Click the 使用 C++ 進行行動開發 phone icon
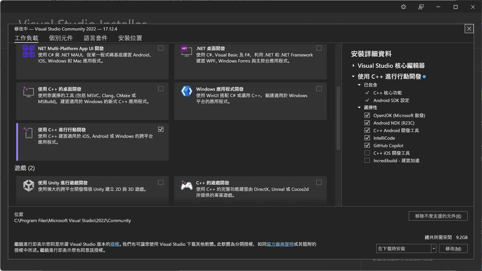The height and width of the screenshot is (271, 482). [x=28, y=132]
